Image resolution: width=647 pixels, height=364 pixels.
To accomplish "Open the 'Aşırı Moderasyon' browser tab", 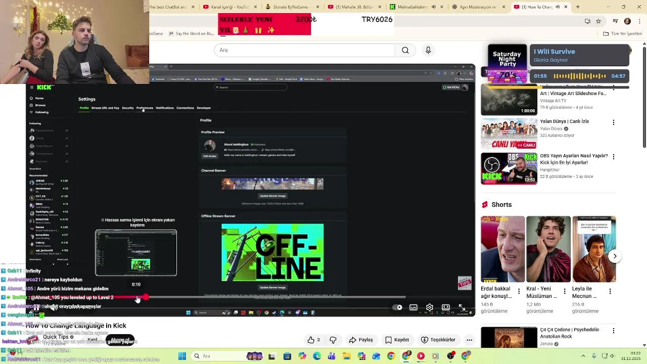I will [x=478, y=7].
